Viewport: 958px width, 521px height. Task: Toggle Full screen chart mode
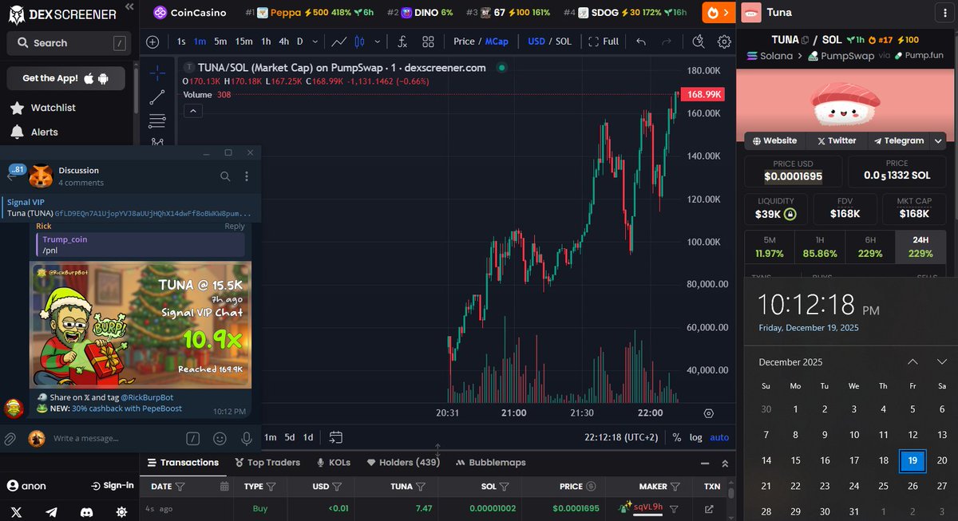604,41
